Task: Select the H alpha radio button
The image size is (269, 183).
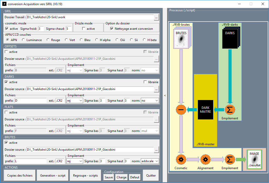Action: tap(97, 40)
